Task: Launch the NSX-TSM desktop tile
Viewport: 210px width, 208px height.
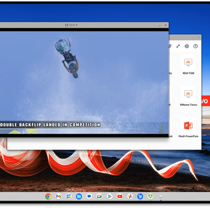Action: (x=188, y=62)
